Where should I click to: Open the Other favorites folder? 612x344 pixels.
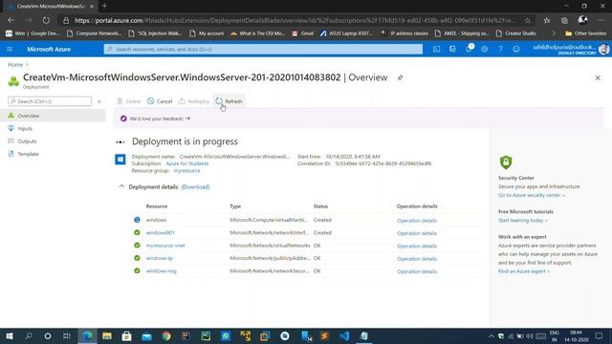pyautogui.click(x=586, y=33)
